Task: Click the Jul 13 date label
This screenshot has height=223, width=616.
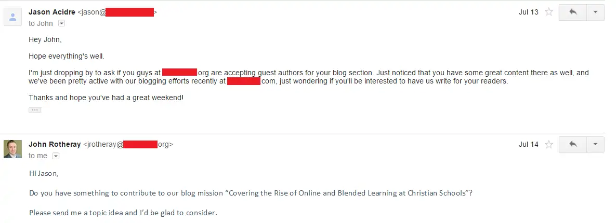Action: 528,12
